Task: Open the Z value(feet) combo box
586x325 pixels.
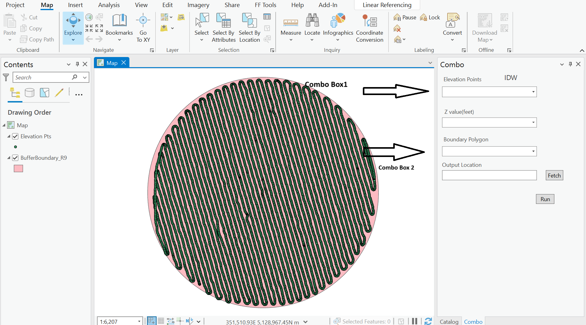Action: click(x=489, y=122)
